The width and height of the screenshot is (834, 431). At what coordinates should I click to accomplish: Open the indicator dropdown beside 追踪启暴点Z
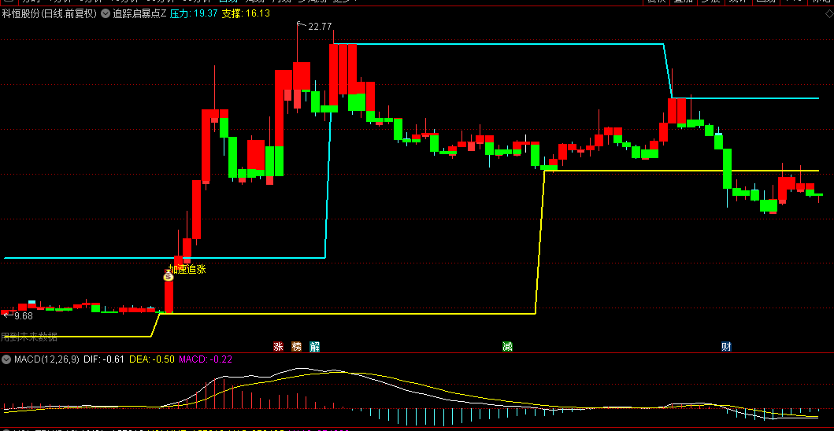tap(106, 14)
